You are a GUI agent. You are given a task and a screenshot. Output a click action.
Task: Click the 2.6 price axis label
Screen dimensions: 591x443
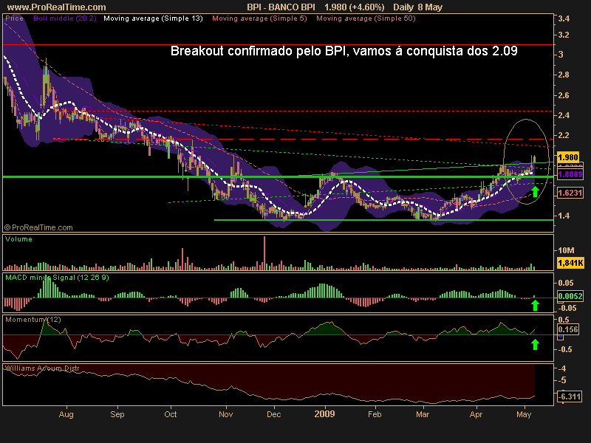pos(564,95)
